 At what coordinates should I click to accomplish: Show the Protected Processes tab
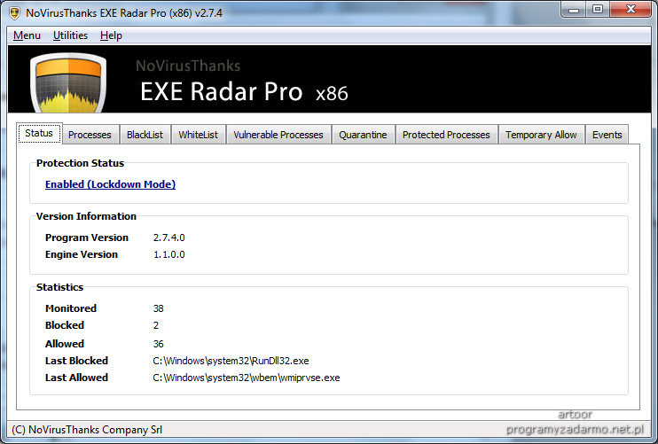pos(446,135)
